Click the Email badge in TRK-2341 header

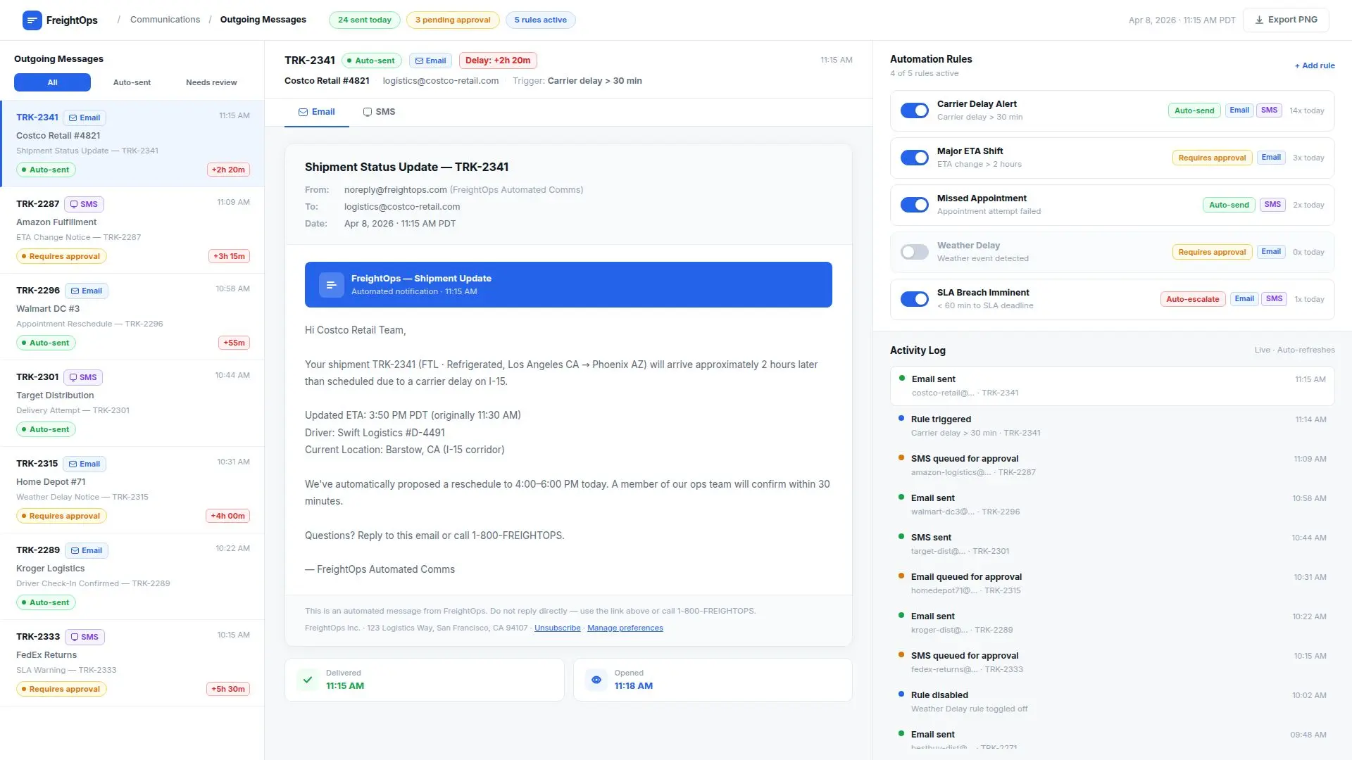pyautogui.click(x=431, y=61)
